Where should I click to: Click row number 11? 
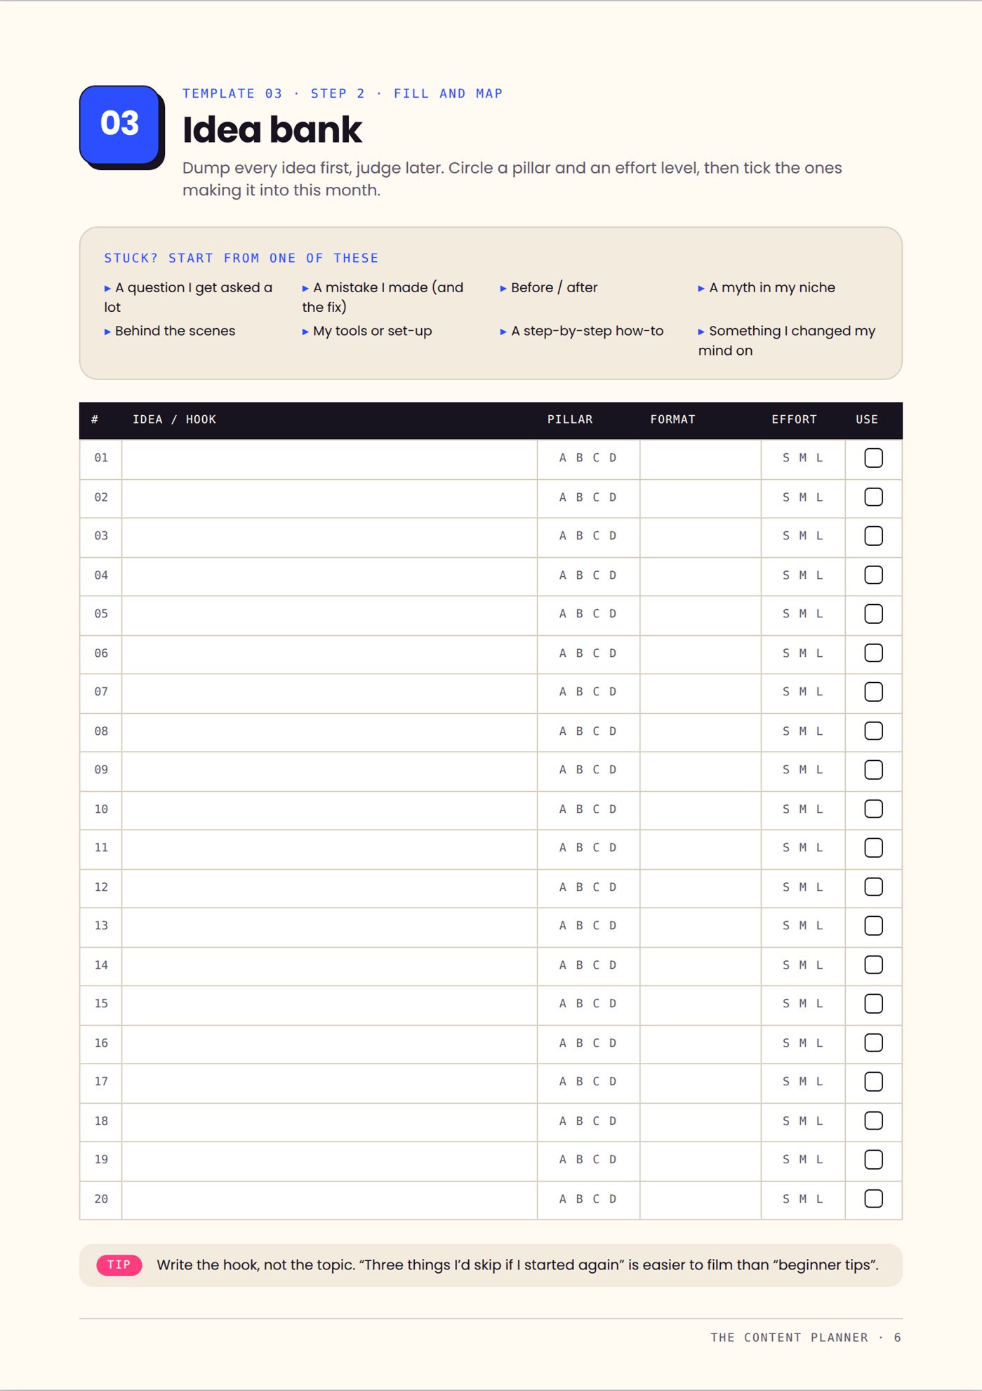pos(101,848)
